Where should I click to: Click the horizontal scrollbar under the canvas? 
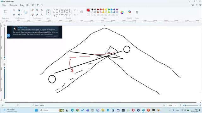click(x=100, y=102)
